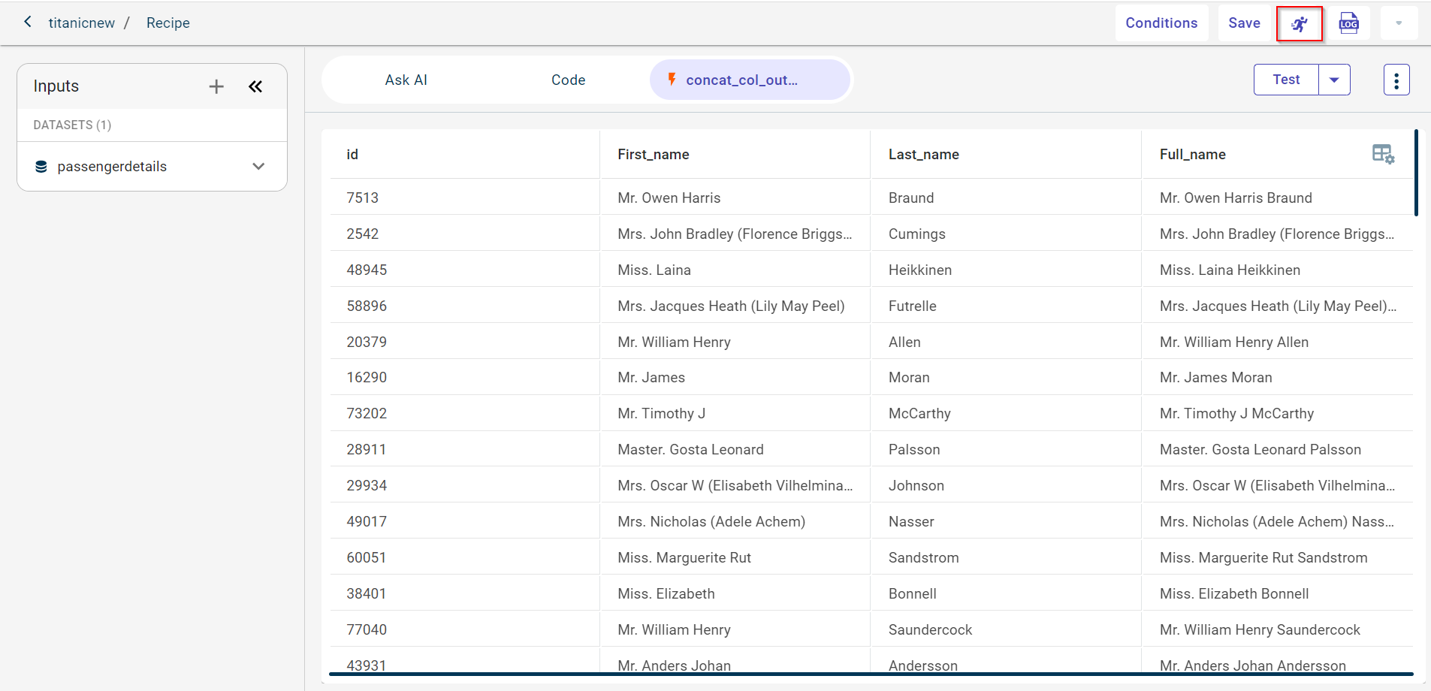This screenshot has width=1431, height=691.
Task: Click the Full_name column header
Action: (x=1192, y=155)
